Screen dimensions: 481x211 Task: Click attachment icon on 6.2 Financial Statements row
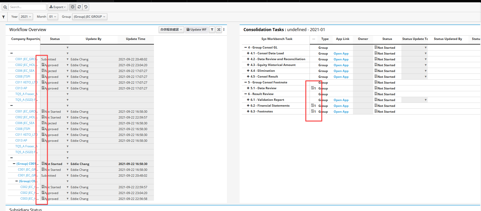tap(313, 106)
